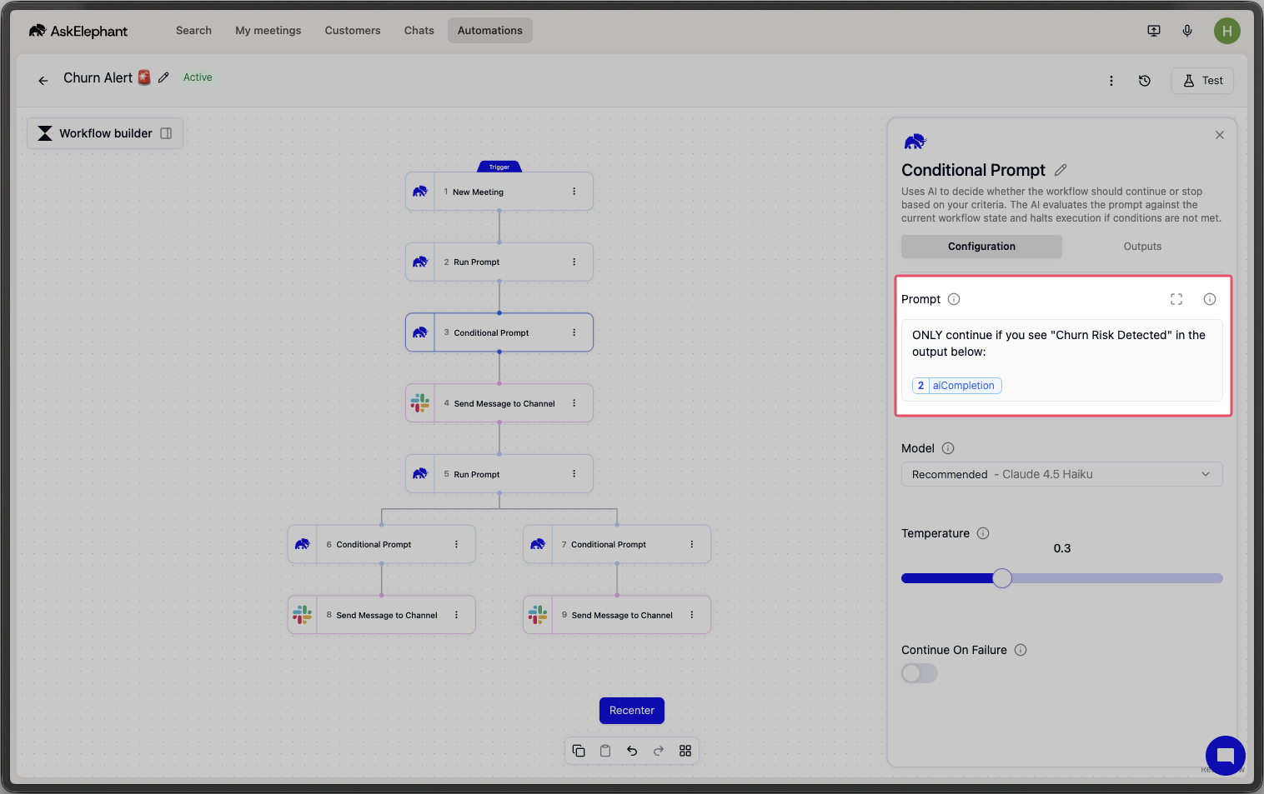Enable Continue On Failure toggle
Image resolution: width=1264 pixels, height=794 pixels.
point(920,673)
